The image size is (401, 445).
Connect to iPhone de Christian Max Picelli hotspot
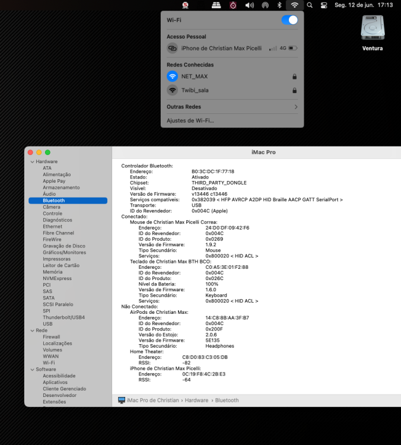pyautogui.click(x=232, y=48)
